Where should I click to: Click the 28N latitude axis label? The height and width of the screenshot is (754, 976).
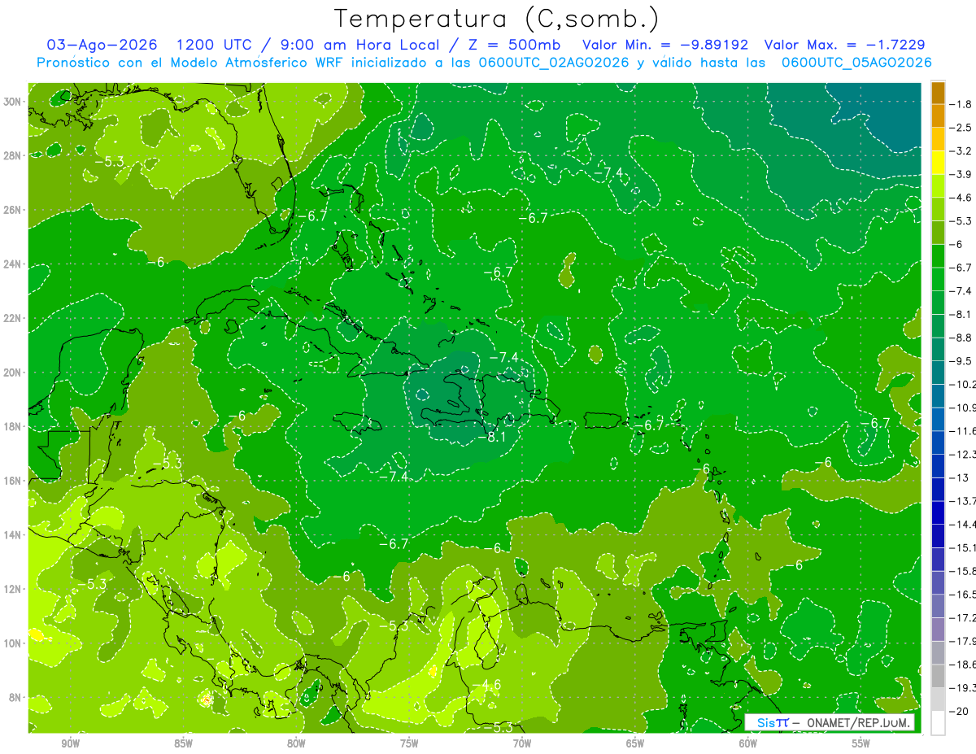(12, 156)
